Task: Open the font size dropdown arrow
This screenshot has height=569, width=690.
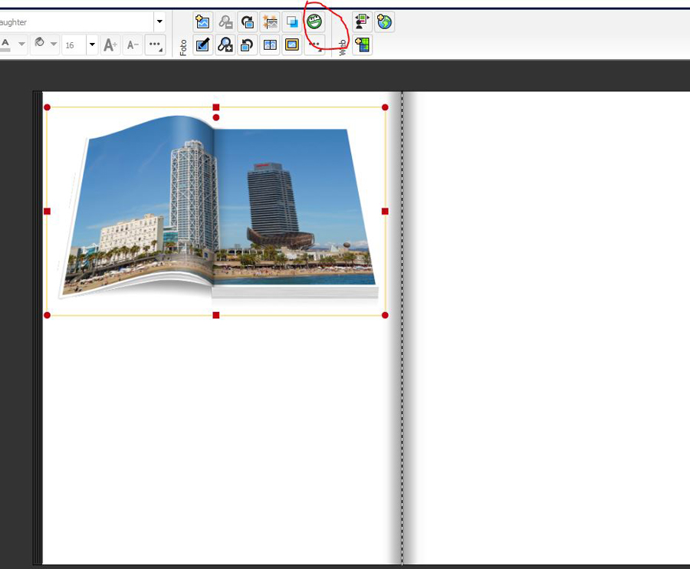Action: click(x=92, y=45)
